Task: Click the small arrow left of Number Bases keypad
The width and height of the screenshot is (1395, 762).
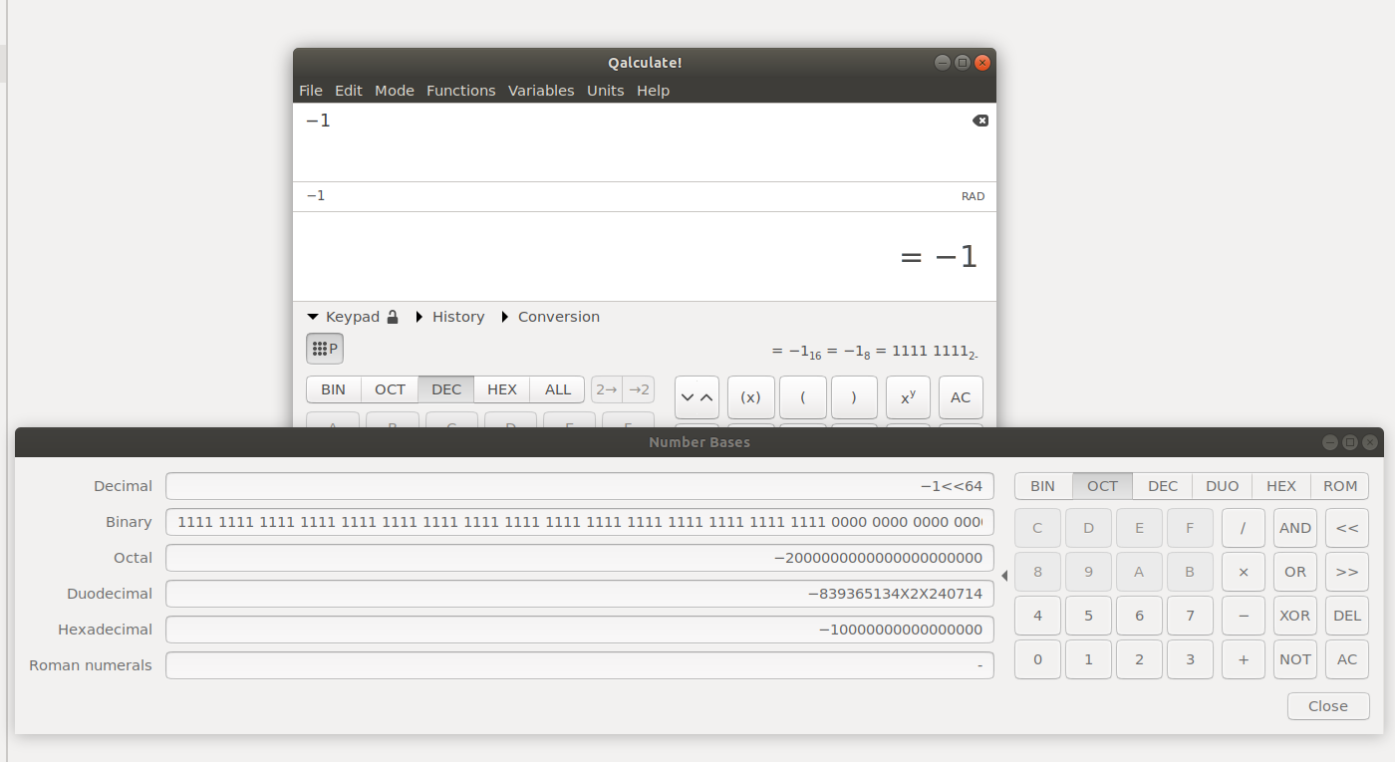Action: coord(1004,576)
